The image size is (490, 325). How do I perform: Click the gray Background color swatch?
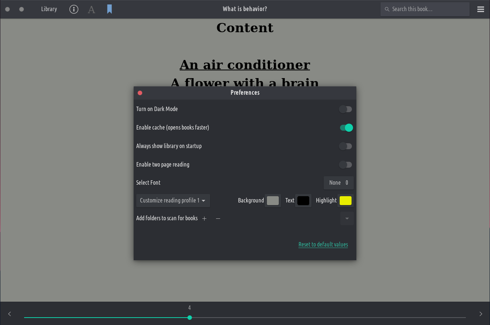(273, 201)
